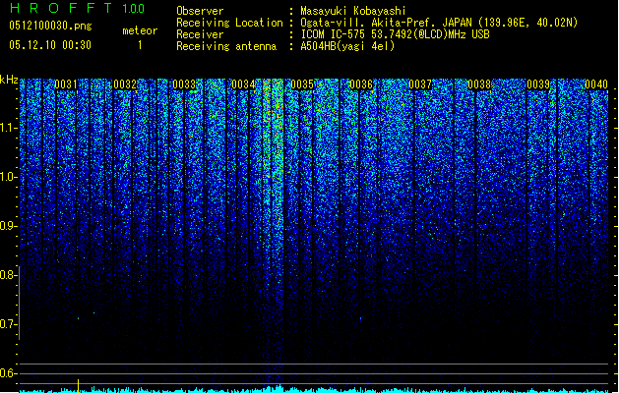The height and width of the screenshot is (393, 619).
Task: Click the 1.0 kHz axis tick label
Action: [x=9, y=177]
